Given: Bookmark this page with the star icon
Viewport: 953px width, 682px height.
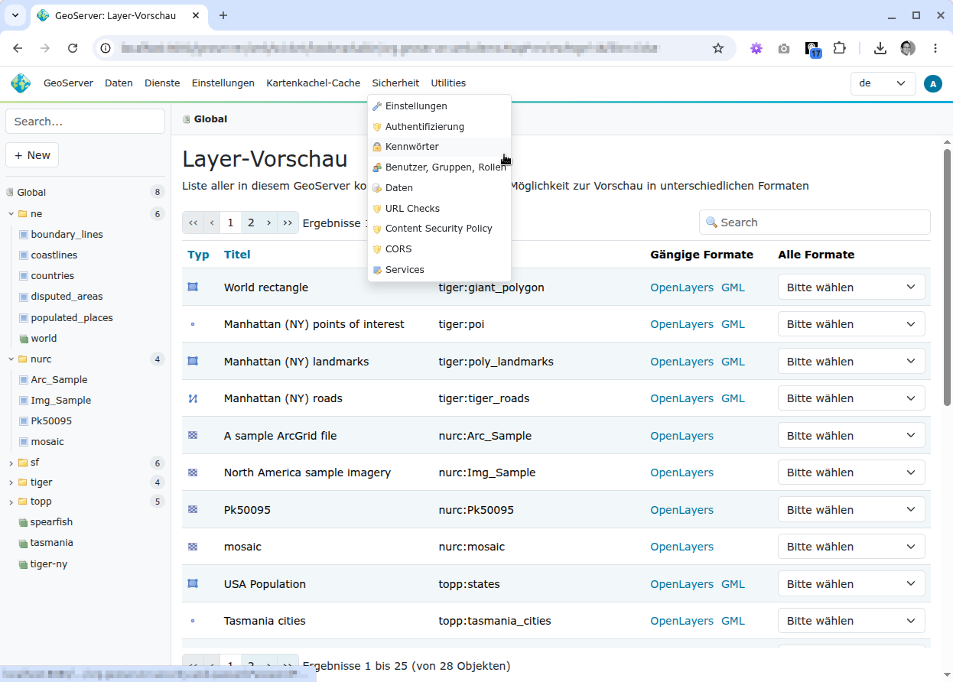Looking at the screenshot, I should tap(718, 48).
